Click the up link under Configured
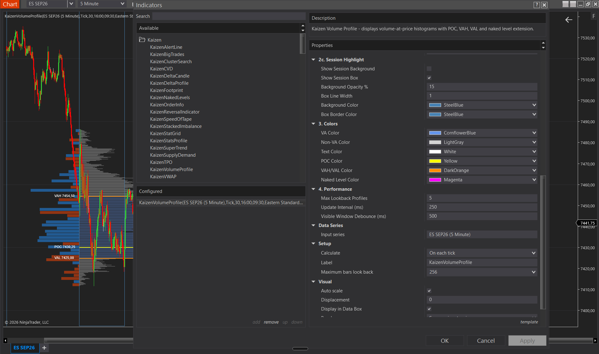The height and width of the screenshot is (354, 599). click(x=285, y=322)
